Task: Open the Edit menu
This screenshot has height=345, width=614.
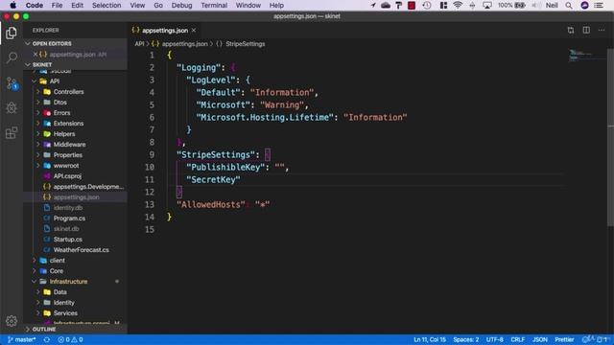Action: (x=77, y=6)
